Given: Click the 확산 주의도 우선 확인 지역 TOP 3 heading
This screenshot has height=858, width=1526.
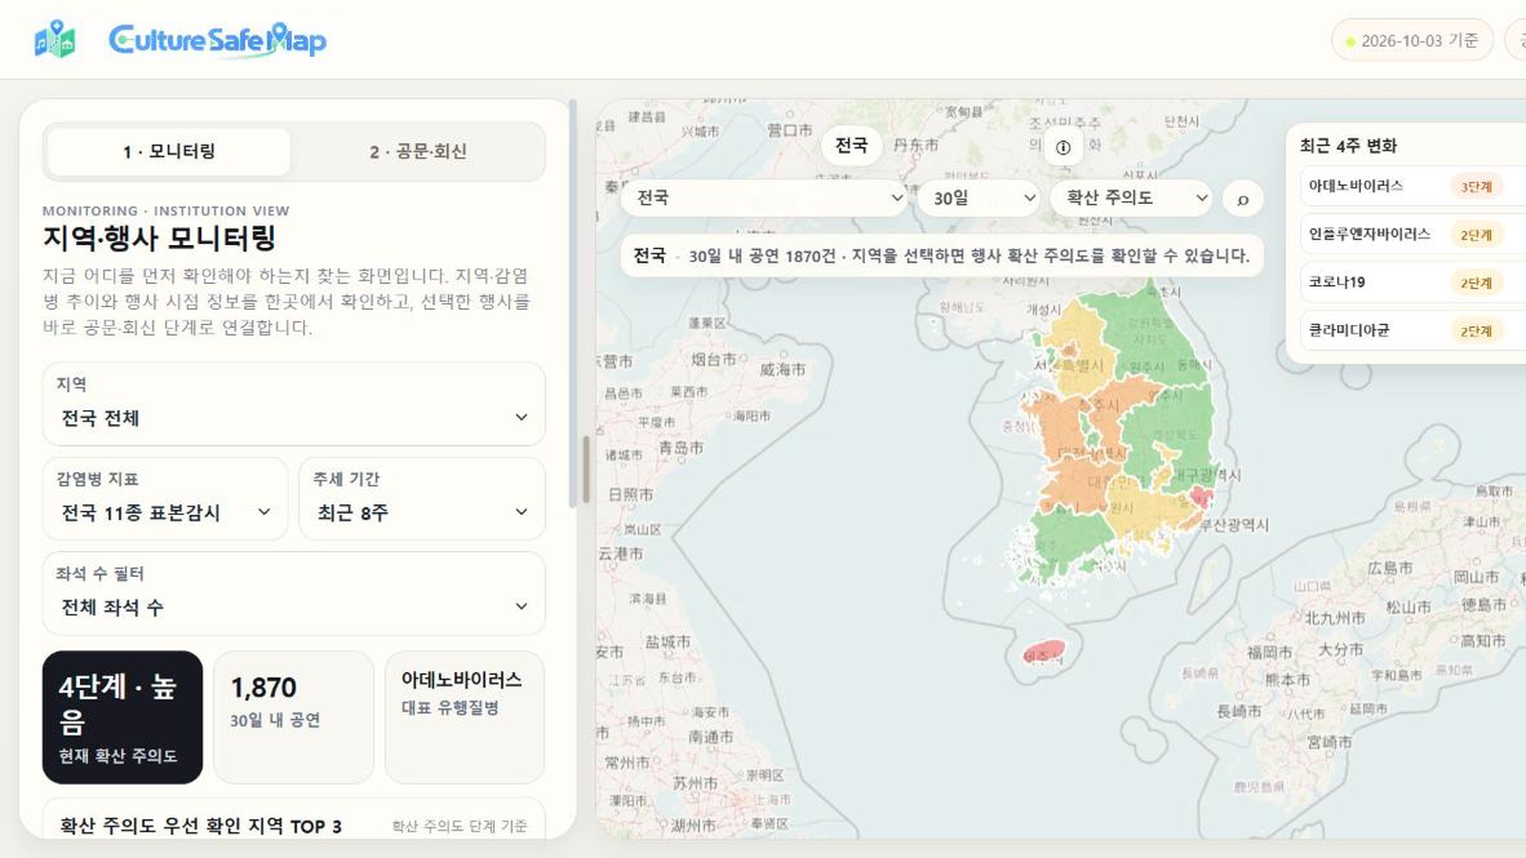Looking at the screenshot, I should pyautogui.click(x=200, y=827).
